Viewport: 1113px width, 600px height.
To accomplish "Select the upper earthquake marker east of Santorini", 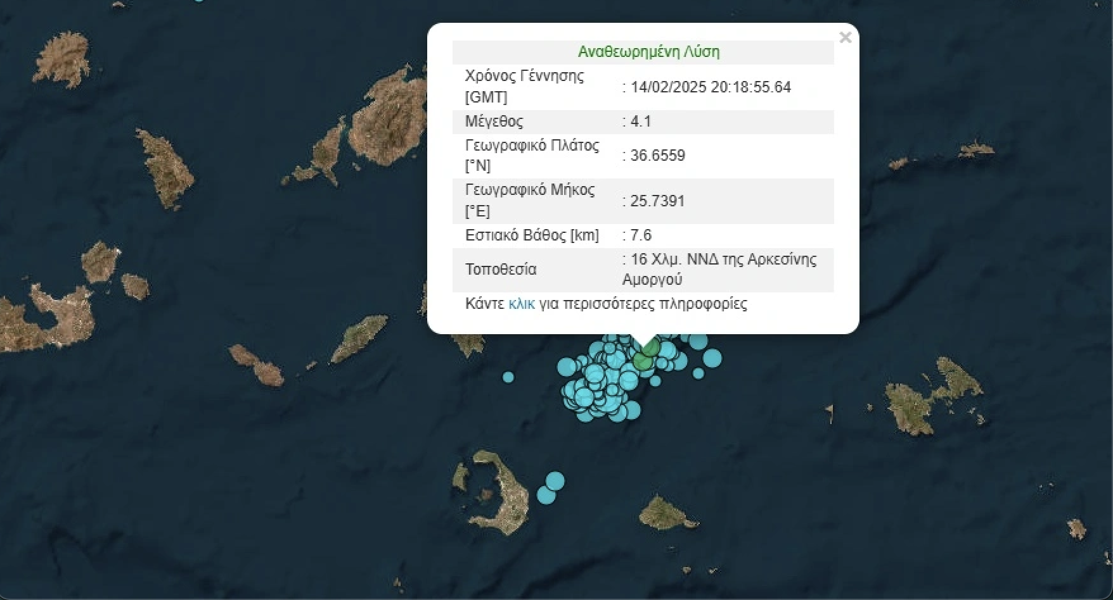I will (x=555, y=481).
